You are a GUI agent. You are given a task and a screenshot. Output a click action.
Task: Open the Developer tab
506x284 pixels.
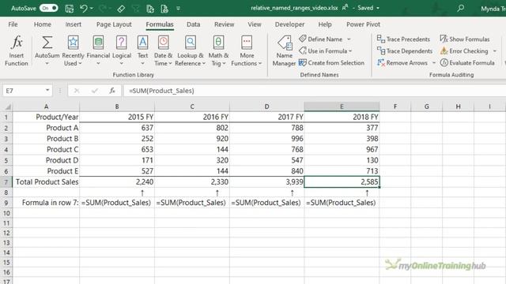(x=289, y=24)
